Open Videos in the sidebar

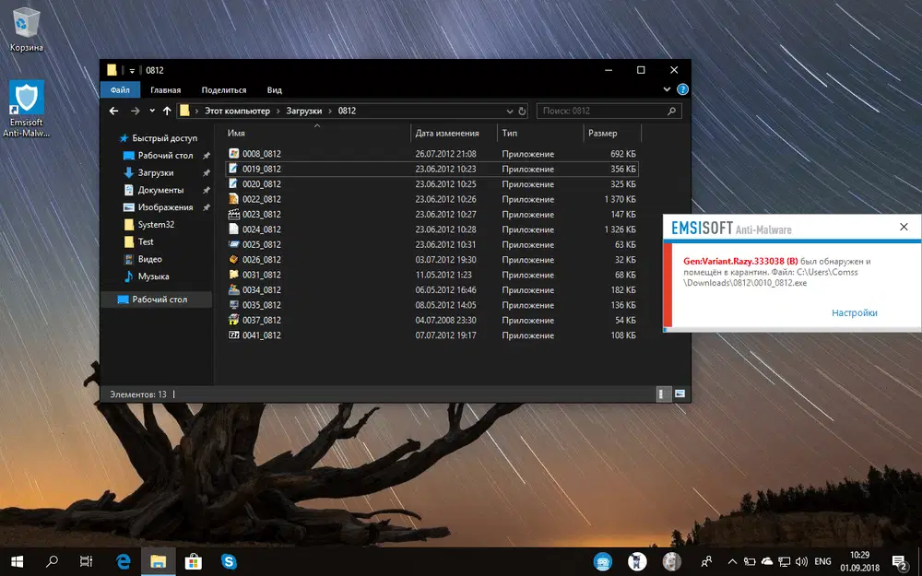click(x=150, y=259)
